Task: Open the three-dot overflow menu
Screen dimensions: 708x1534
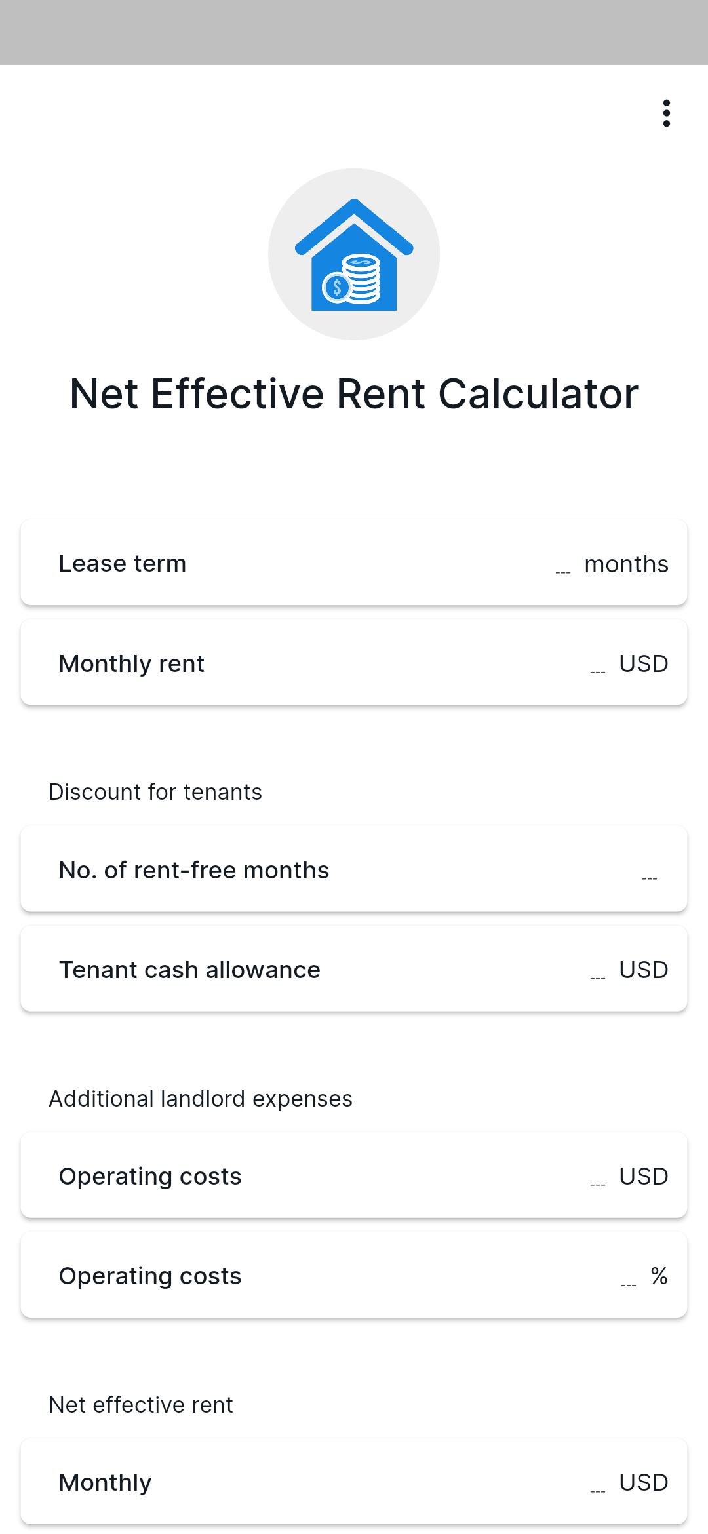Action: point(666,113)
